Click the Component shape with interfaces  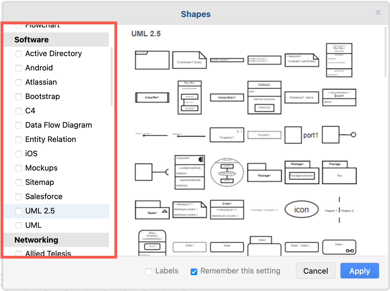189,172
